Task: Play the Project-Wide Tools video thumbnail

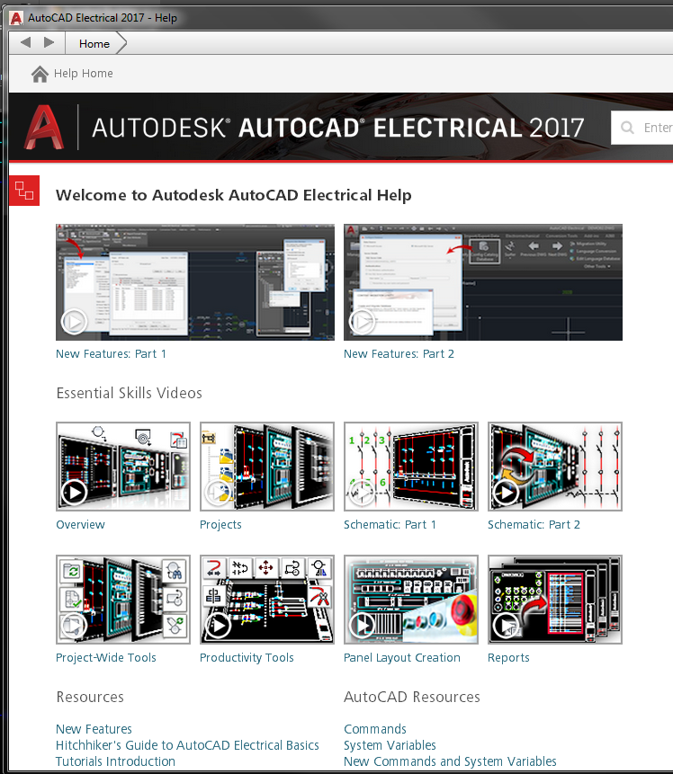Action: 123,600
